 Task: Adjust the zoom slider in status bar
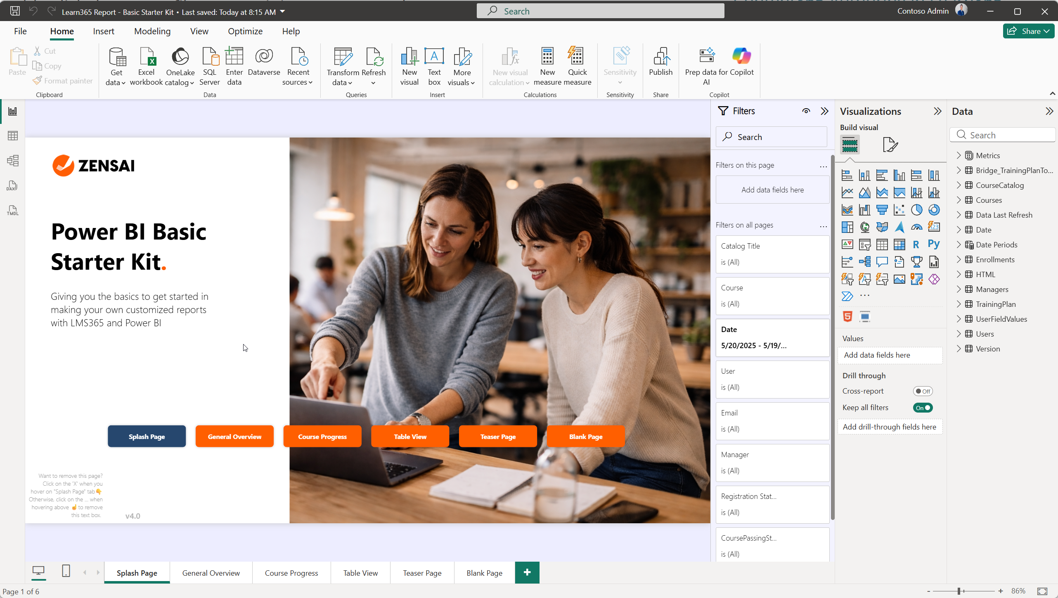tap(959, 591)
